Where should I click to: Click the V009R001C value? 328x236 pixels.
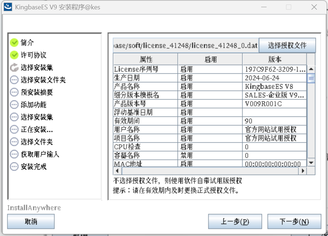[263, 104]
